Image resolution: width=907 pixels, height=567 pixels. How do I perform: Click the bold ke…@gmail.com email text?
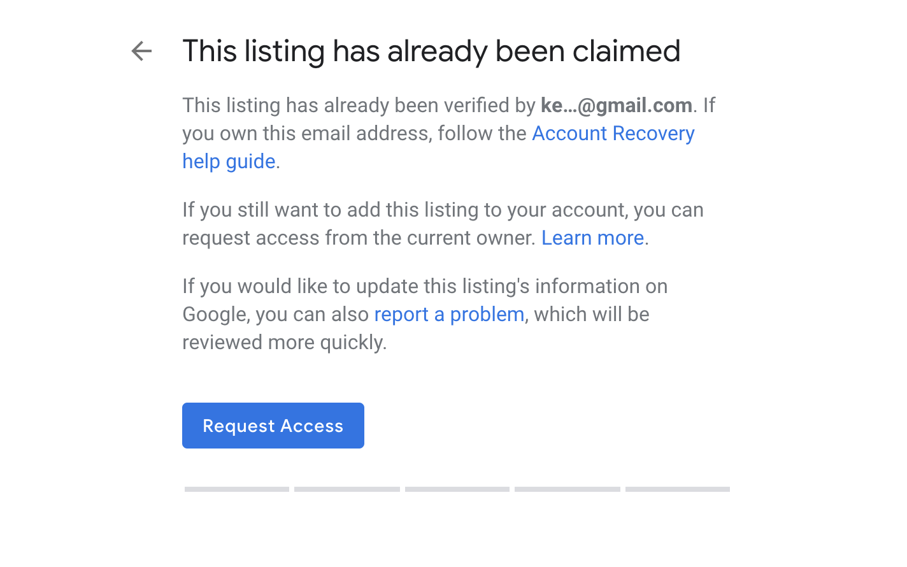(x=617, y=105)
